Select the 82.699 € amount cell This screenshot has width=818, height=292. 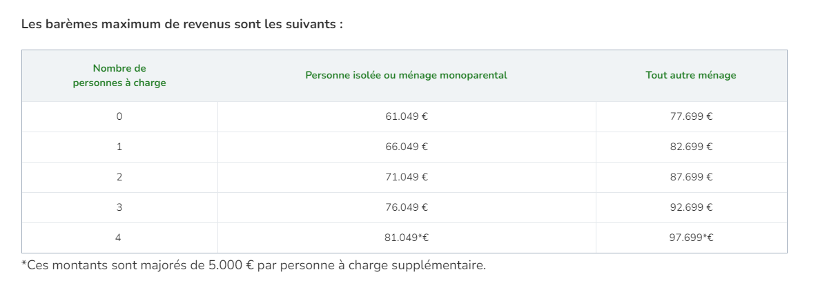[691, 147]
